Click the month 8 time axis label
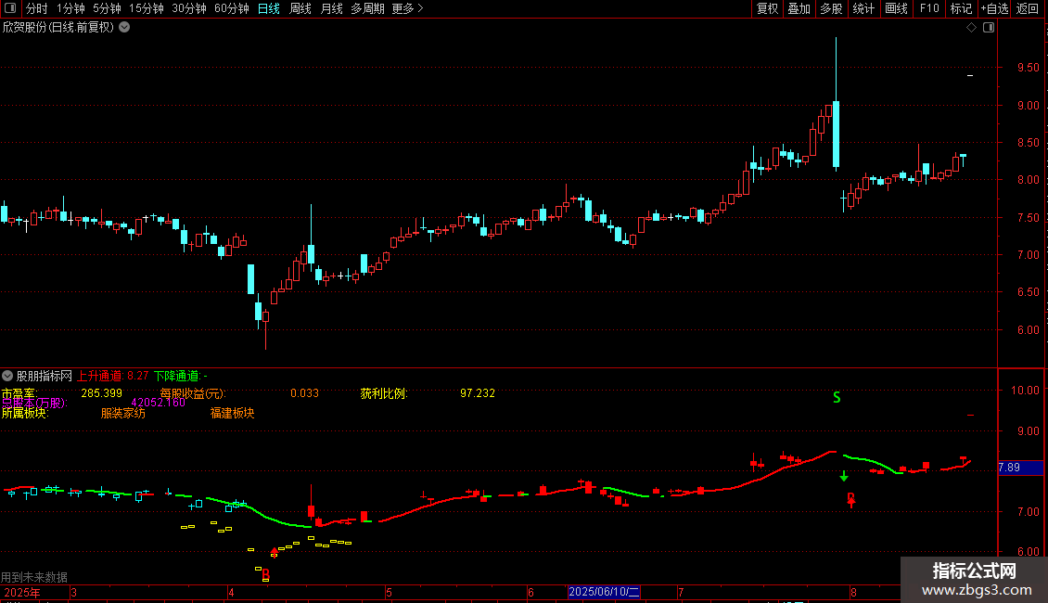1048x603 pixels. pos(853,593)
